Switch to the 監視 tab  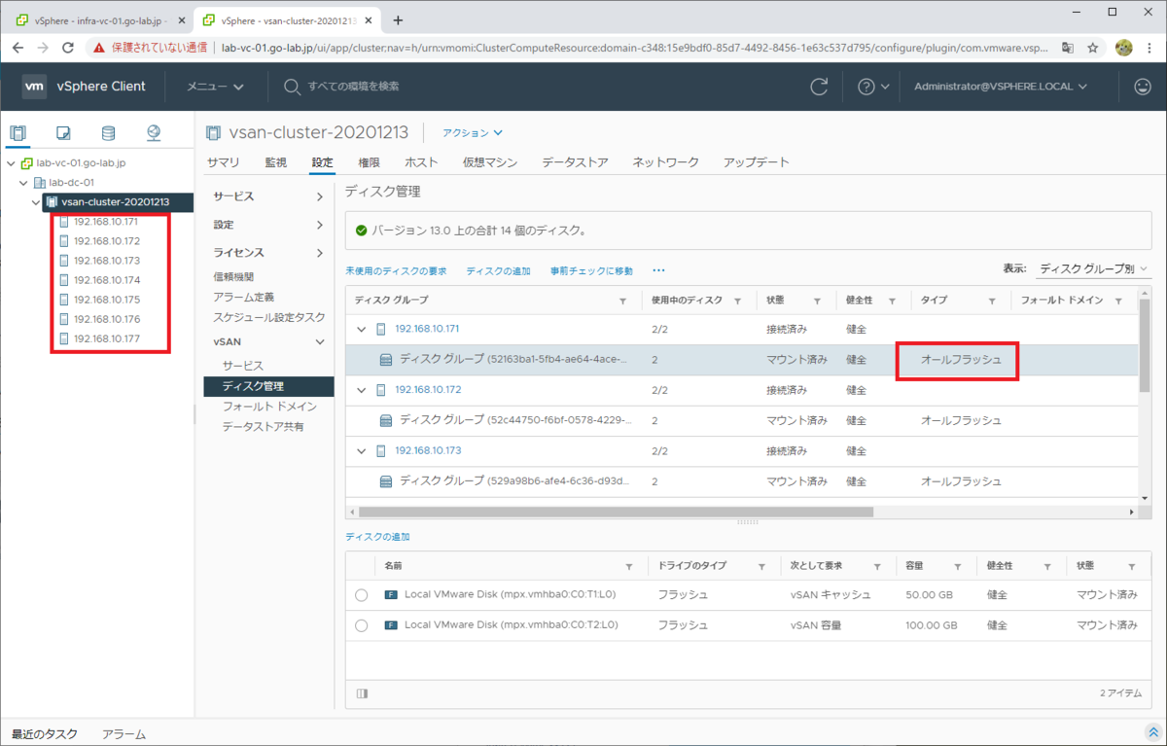point(276,162)
